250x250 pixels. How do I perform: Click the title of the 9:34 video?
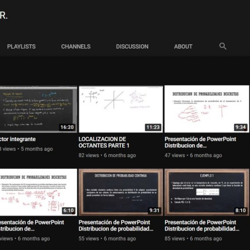pyautogui.click(x=200, y=142)
